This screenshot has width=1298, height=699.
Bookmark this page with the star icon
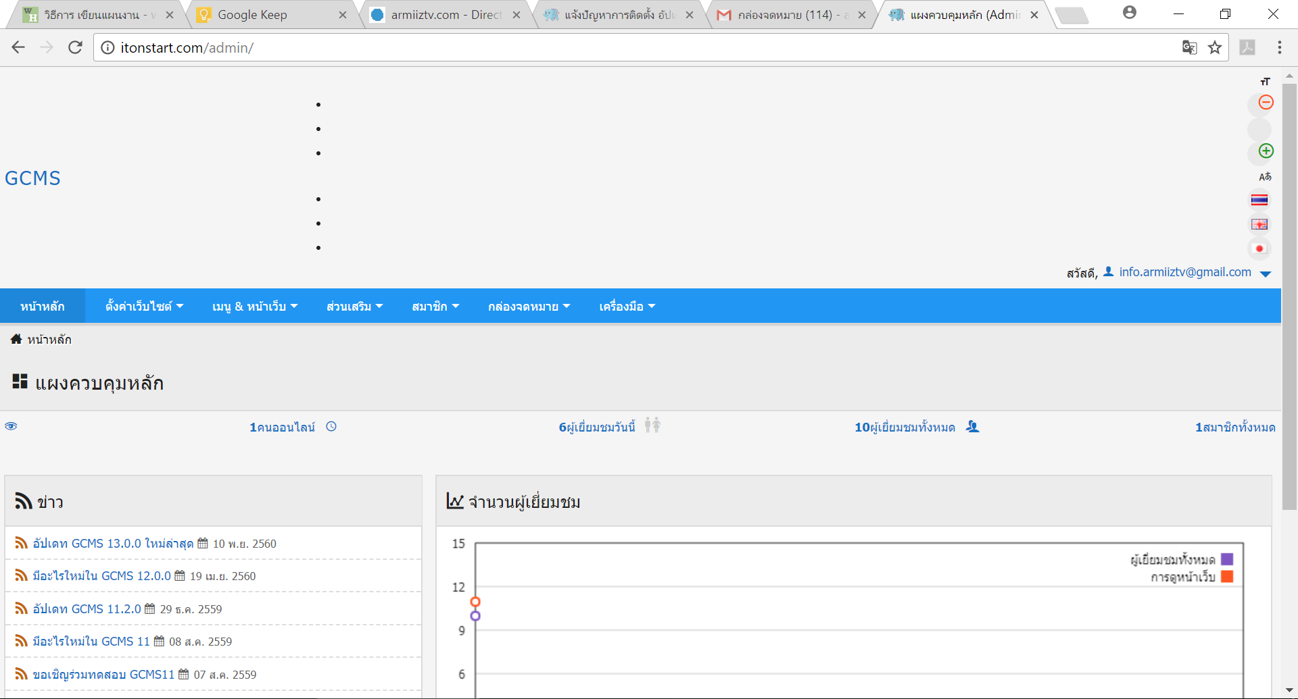[x=1215, y=47]
